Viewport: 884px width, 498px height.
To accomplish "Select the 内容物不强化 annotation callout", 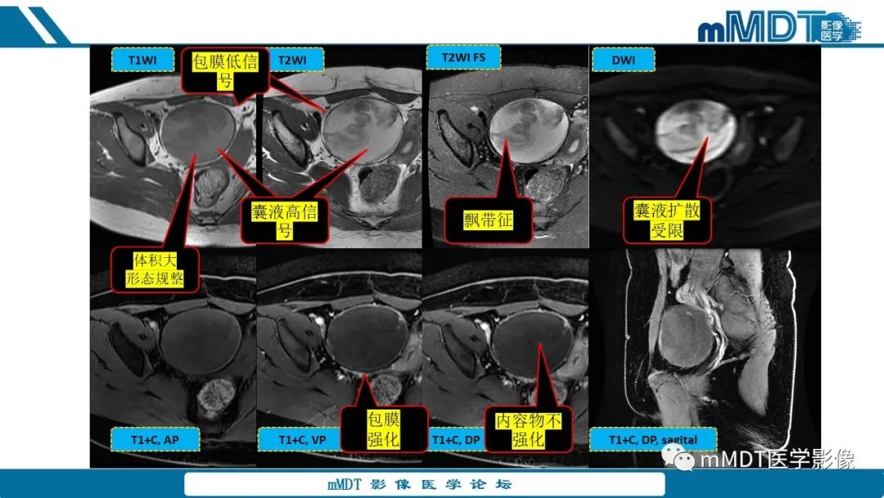I will click(528, 429).
